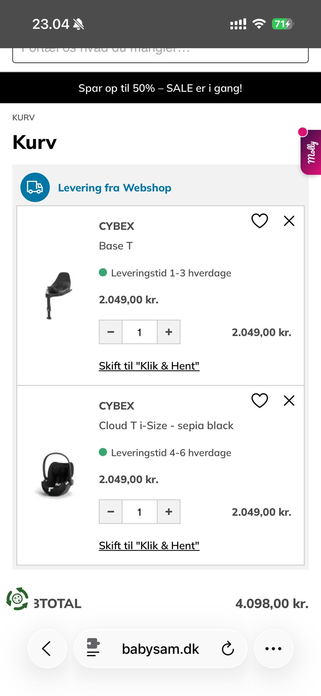Click the Base T product thumbnail
Screen dimensions: 321x696
click(x=58, y=296)
